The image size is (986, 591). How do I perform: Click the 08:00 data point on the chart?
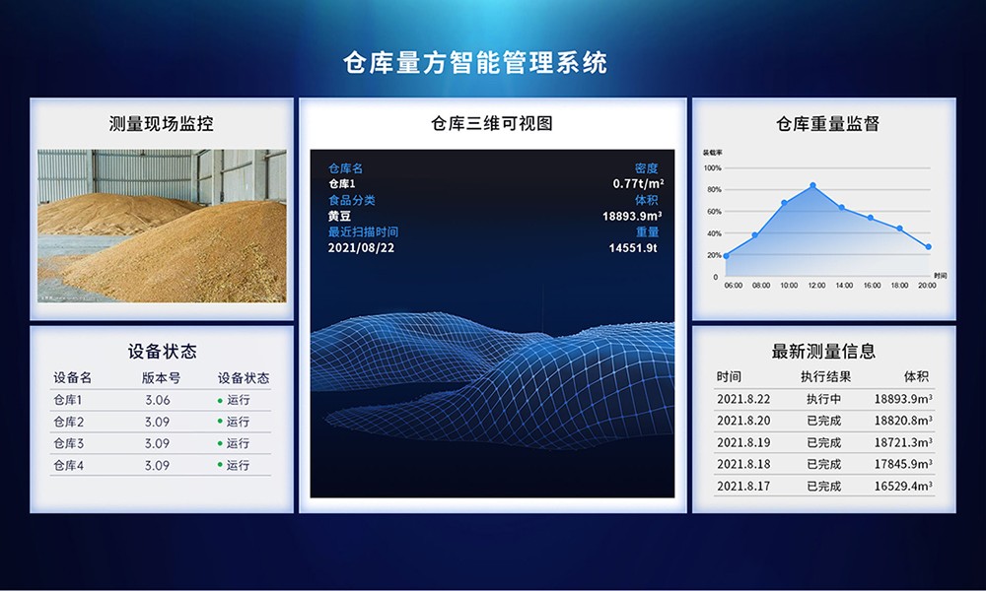pos(754,234)
